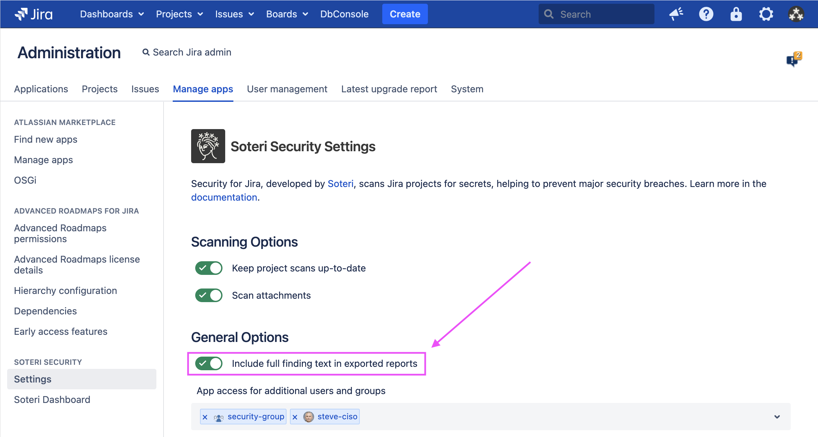Viewport: 818px width, 437px height.
Task: Remove steve-ciso using its x icon
Action: 295,417
